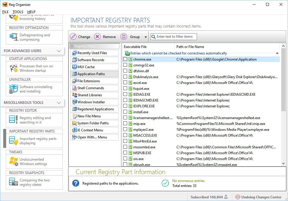Open the Group dropdown arrow
Image resolution: width=288 pixels, height=201 pixels.
[x=146, y=37]
